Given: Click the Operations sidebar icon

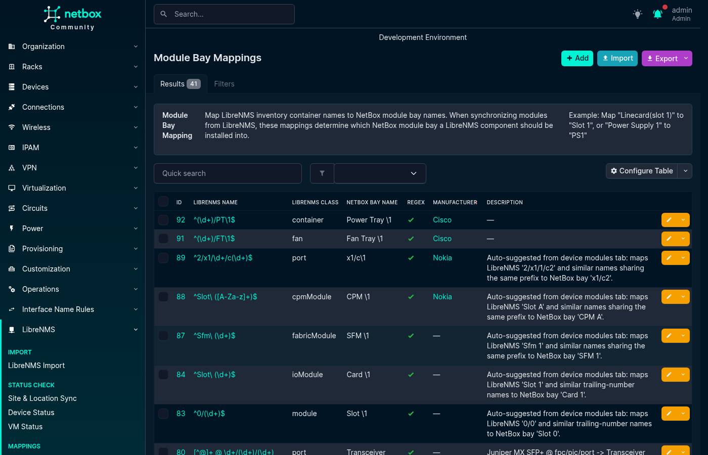Looking at the screenshot, I should click(x=12, y=289).
